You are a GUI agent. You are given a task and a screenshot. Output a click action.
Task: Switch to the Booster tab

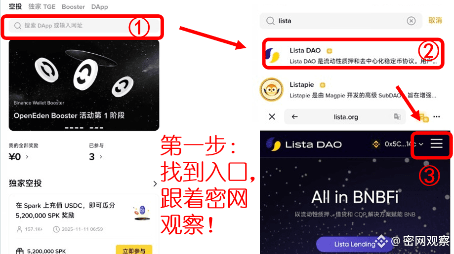coord(73,6)
